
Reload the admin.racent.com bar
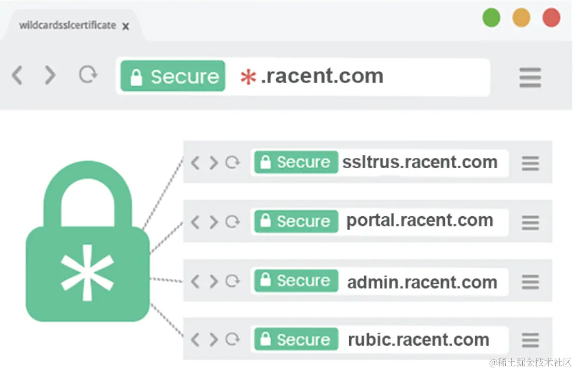tap(232, 281)
